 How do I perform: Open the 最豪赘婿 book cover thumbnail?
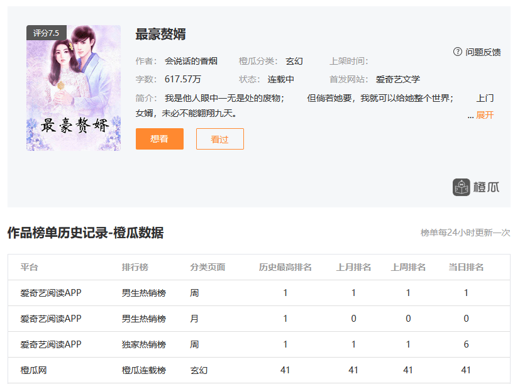click(74, 88)
